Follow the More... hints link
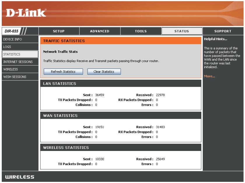The height and width of the screenshot is (183, 245). 209,76
